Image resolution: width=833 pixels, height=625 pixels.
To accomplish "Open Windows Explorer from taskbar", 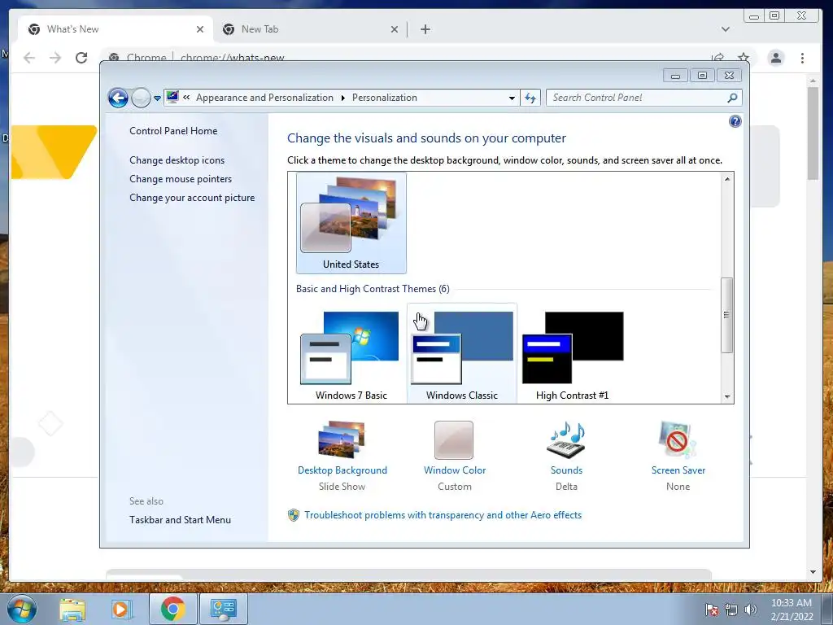I will 72,609.
